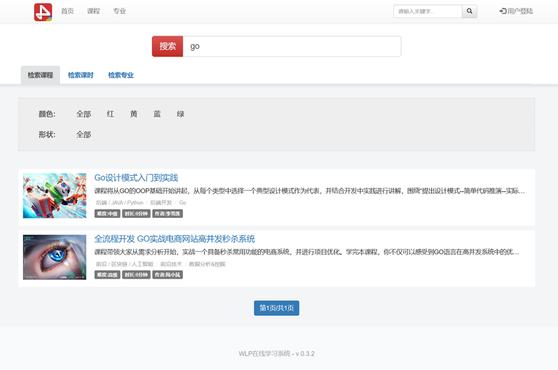Open 首页 in the top navigation
This screenshot has height=370, width=558.
(x=68, y=11)
